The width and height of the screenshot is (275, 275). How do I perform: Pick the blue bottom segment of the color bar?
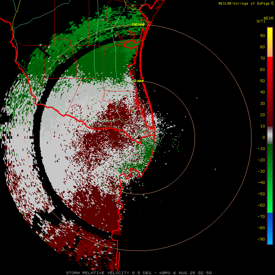270,229
